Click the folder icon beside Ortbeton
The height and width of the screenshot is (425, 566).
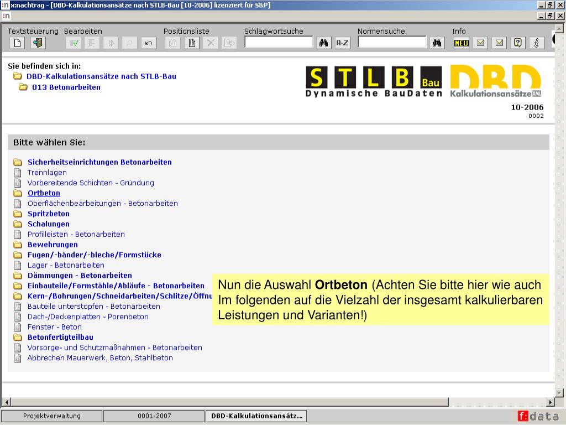point(18,193)
